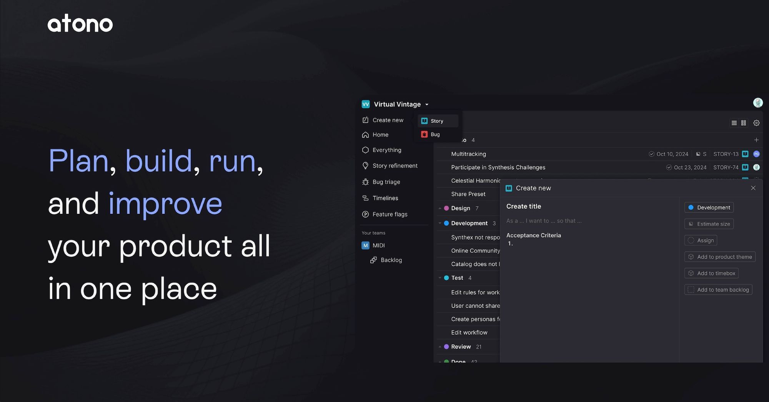Click the Story refinement lightbulb icon

point(365,165)
